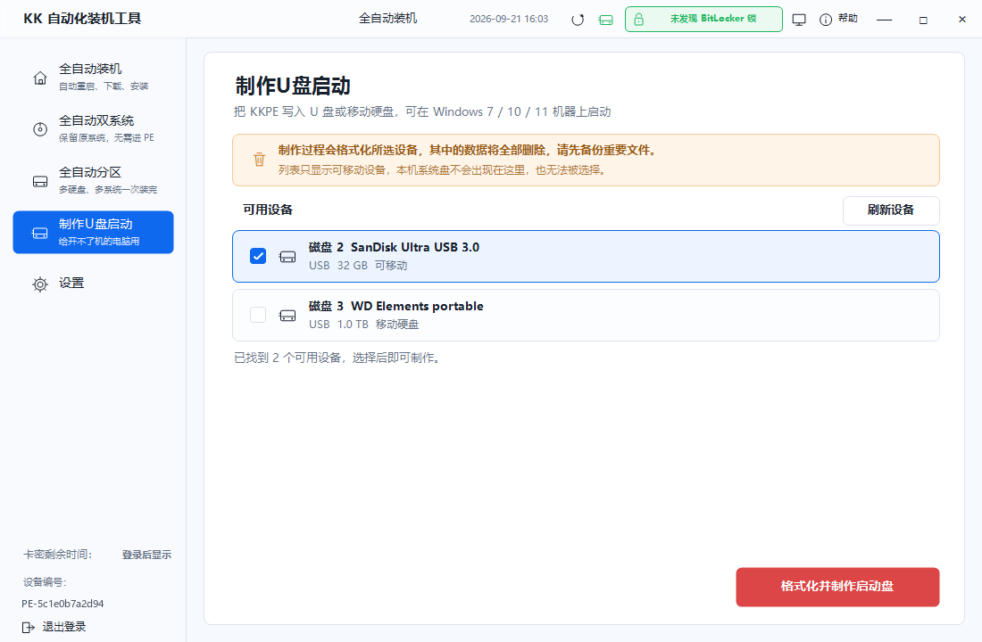982x642 pixels.
Task: Click the 全自动分区 drive icon
Action: coord(40,182)
